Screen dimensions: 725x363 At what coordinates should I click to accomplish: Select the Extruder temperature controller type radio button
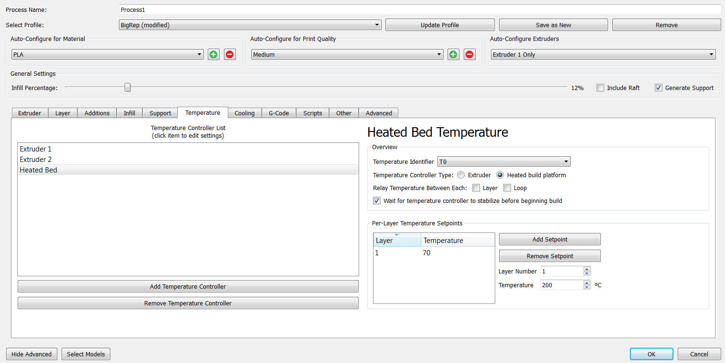coord(460,175)
